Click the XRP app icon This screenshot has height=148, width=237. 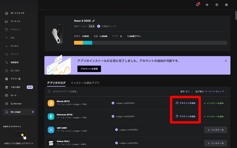coord(51,130)
